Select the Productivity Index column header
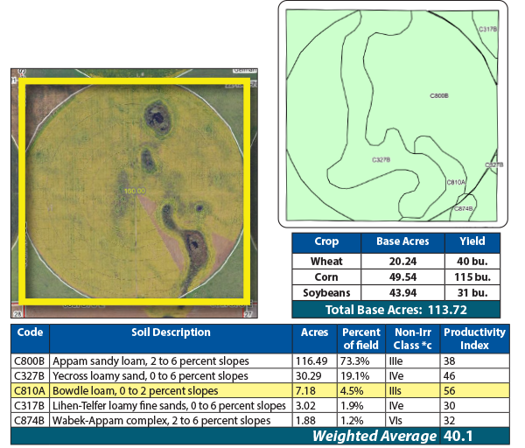The image size is (525, 448). coord(474,338)
